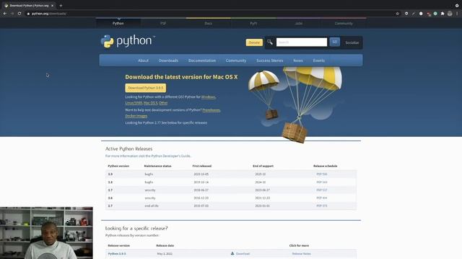Open the Events menu in the navigation bar

point(319,60)
